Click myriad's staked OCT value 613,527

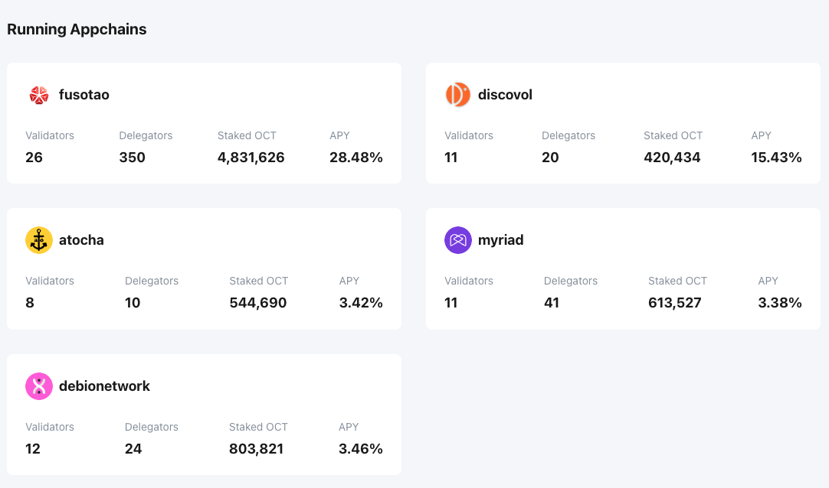click(x=674, y=303)
